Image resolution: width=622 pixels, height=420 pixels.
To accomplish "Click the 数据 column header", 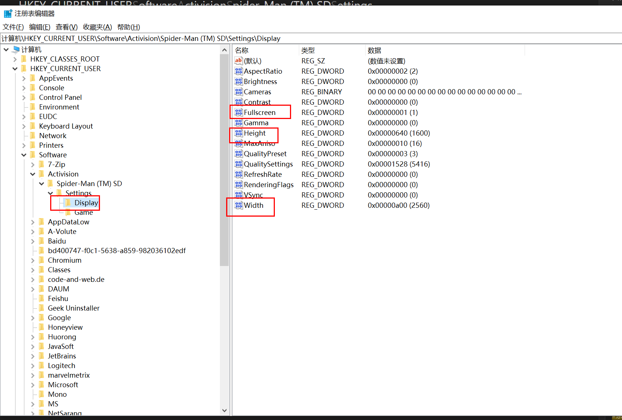I will (374, 50).
